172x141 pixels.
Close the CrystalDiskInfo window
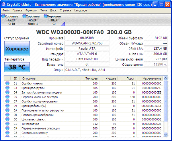(x=167, y=5)
